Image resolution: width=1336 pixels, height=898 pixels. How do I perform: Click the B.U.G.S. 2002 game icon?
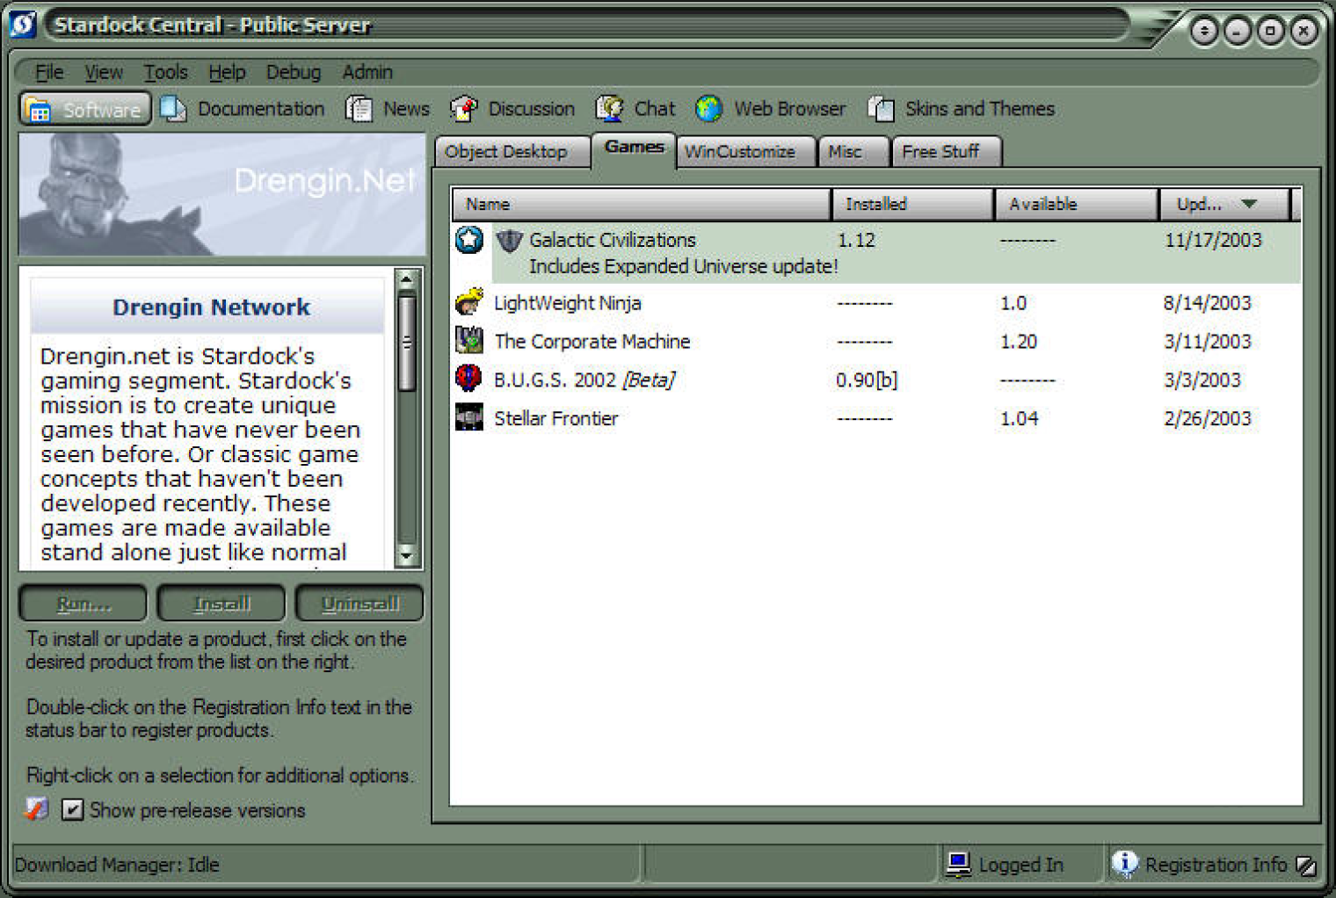tap(469, 379)
